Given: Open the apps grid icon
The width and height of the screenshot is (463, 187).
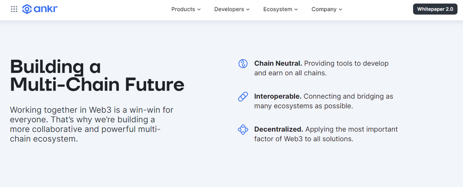Looking at the screenshot, I should pyautogui.click(x=14, y=9).
